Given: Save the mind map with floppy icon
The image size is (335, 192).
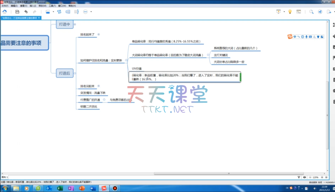Looking at the screenshot, I should point(17,12).
